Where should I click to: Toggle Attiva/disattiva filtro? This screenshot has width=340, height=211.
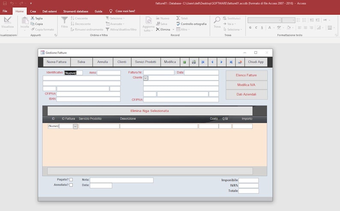[121, 29]
